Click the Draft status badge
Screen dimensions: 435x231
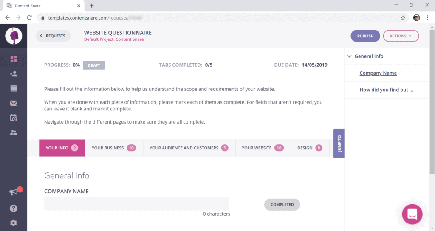[94, 65]
